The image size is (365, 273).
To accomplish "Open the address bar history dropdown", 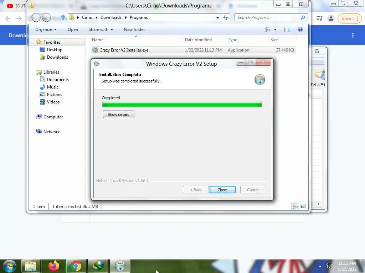I will [x=217, y=17].
